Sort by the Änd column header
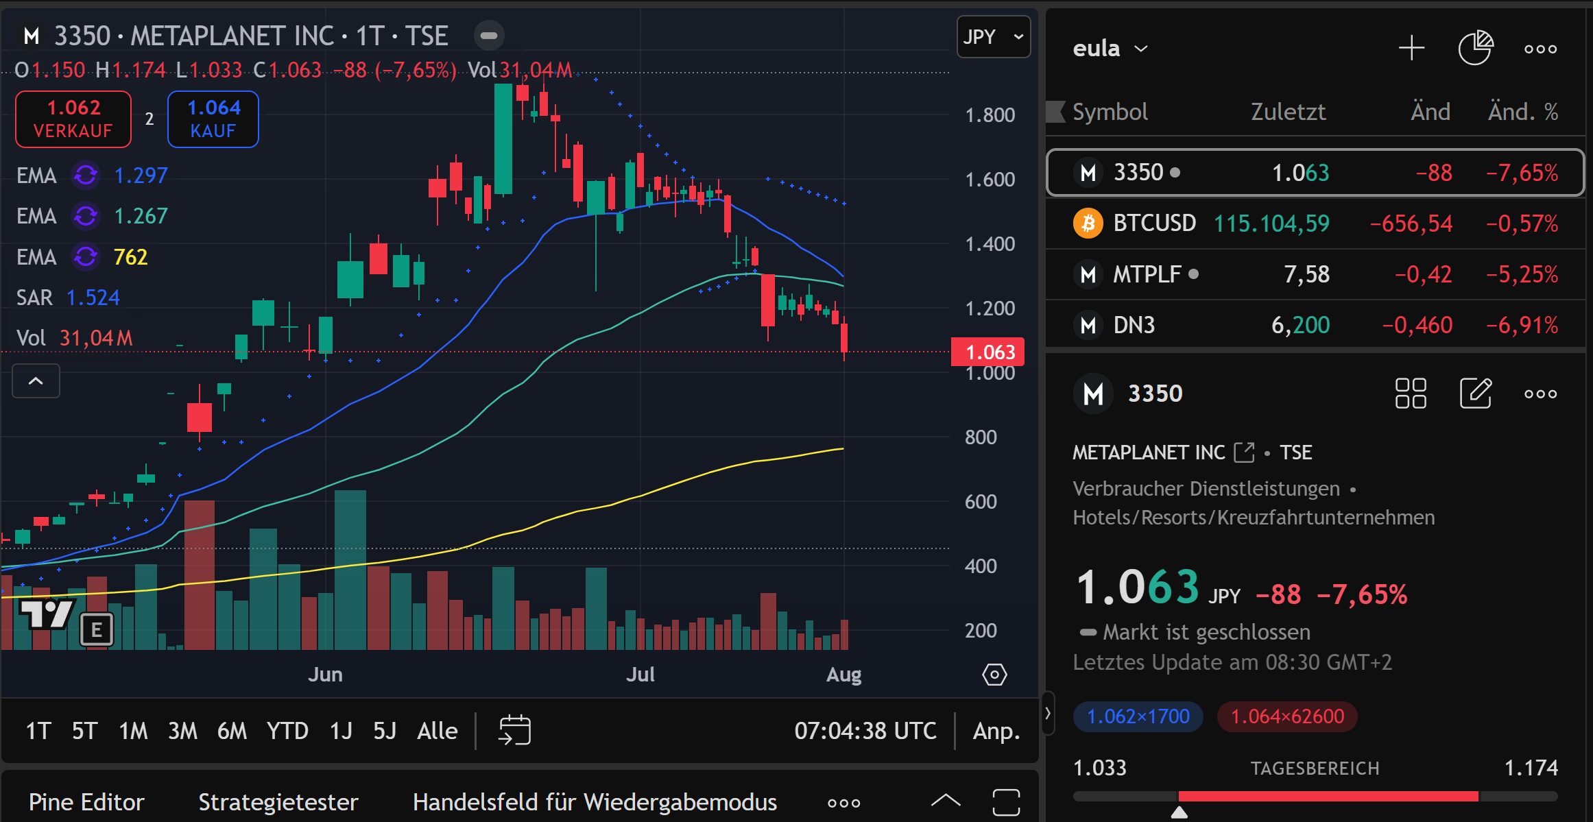The height and width of the screenshot is (822, 1593). pyautogui.click(x=1430, y=112)
